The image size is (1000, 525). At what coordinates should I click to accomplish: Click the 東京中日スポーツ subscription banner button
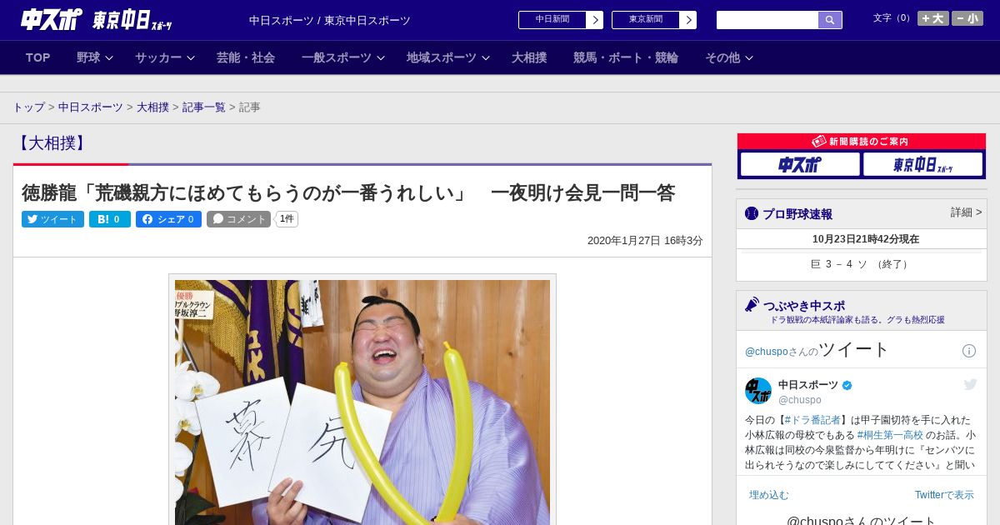coord(922,164)
